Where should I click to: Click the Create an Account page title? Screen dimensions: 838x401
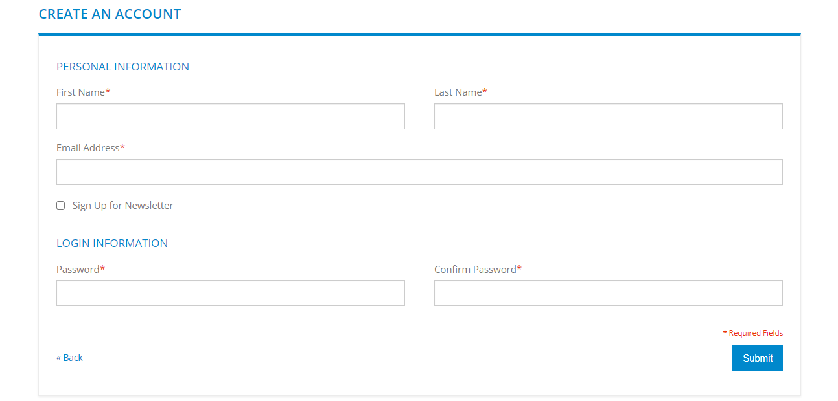click(110, 14)
